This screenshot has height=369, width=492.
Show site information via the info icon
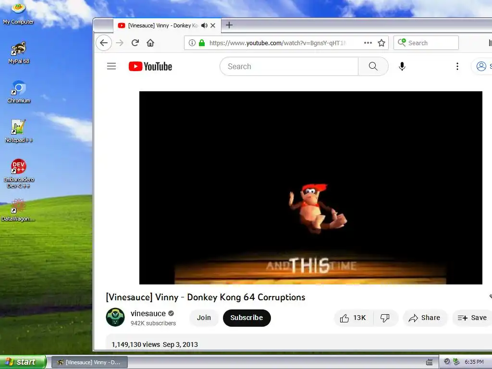tap(192, 43)
